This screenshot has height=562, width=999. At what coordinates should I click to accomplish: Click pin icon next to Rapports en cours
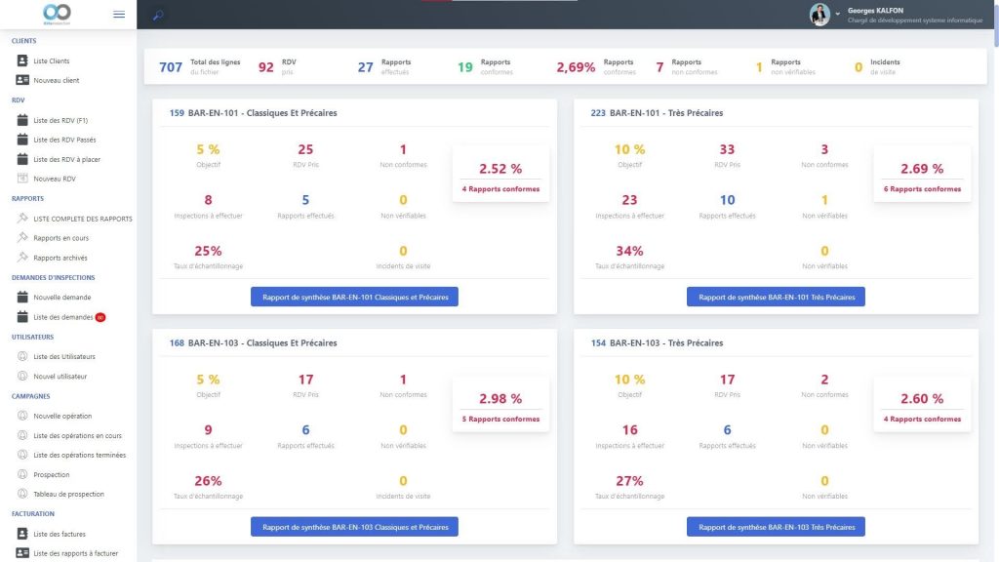[23, 238]
